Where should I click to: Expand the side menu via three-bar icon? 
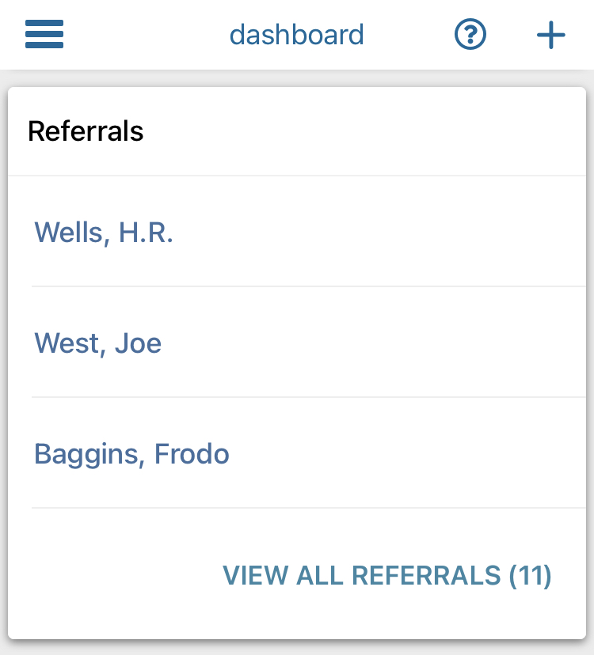click(44, 35)
